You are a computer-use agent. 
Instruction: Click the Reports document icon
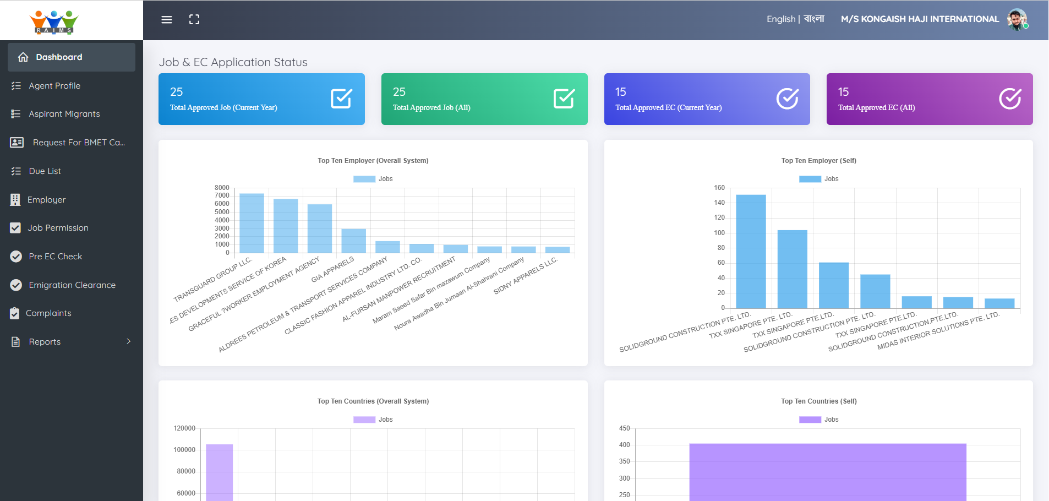point(16,342)
